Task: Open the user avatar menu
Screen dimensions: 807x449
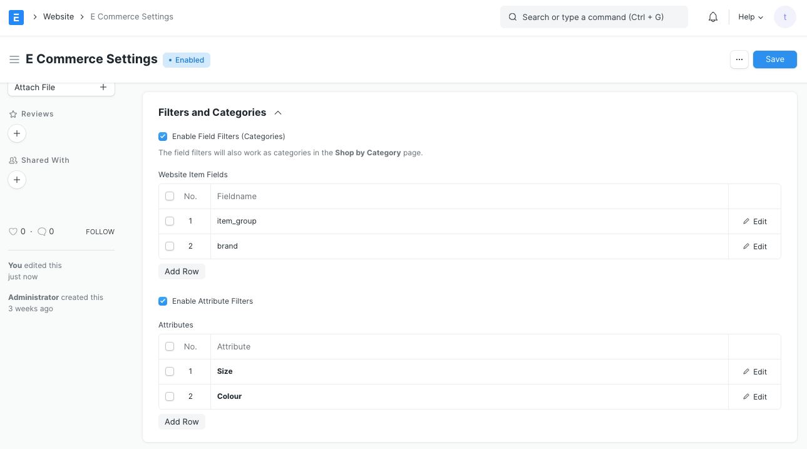Action: pyautogui.click(x=784, y=17)
